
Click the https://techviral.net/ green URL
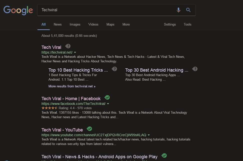point(57,52)
